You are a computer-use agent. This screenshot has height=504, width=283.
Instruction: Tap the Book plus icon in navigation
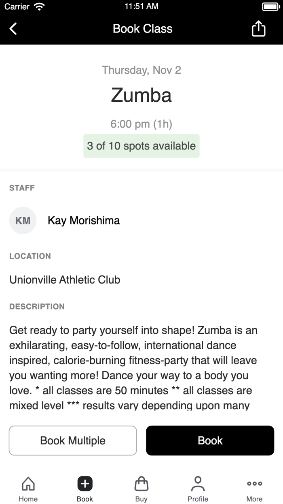(x=84, y=483)
